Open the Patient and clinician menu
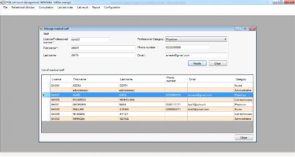Screen dimensions: 295x157 pos(23,7)
